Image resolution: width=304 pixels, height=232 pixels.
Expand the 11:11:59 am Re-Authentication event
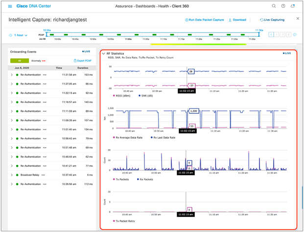click(12, 111)
